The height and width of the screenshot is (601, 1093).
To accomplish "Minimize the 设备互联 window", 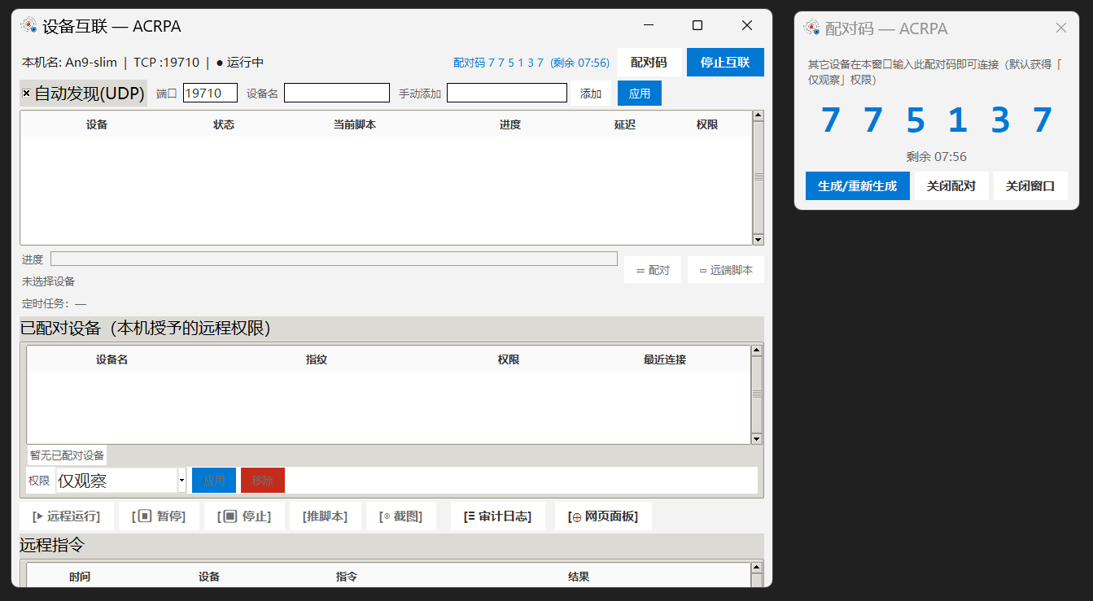I will coord(648,25).
